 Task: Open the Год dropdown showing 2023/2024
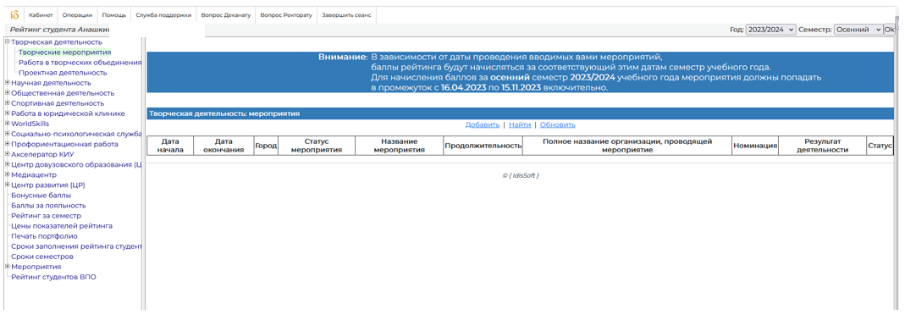coord(771,30)
